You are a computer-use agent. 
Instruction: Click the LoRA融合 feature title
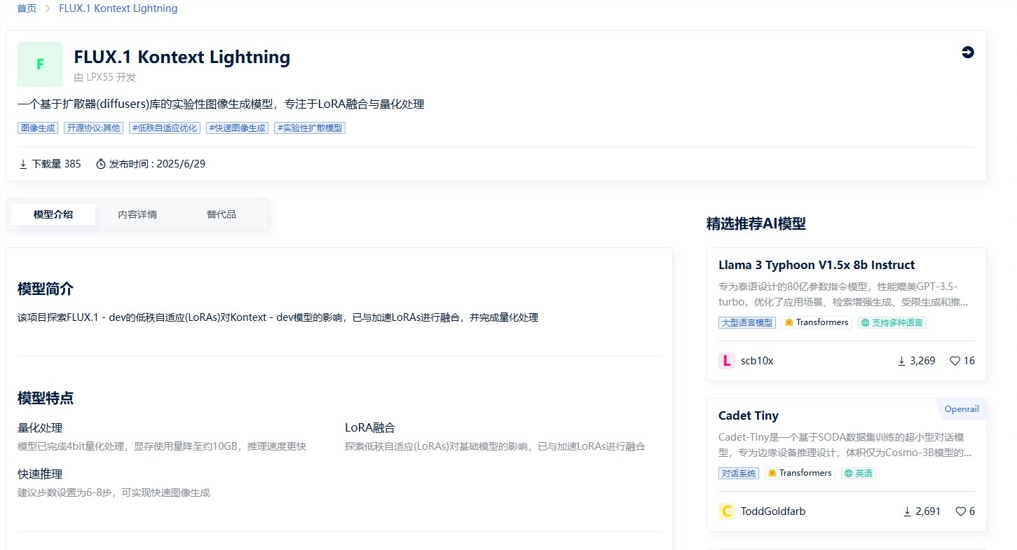(370, 427)
